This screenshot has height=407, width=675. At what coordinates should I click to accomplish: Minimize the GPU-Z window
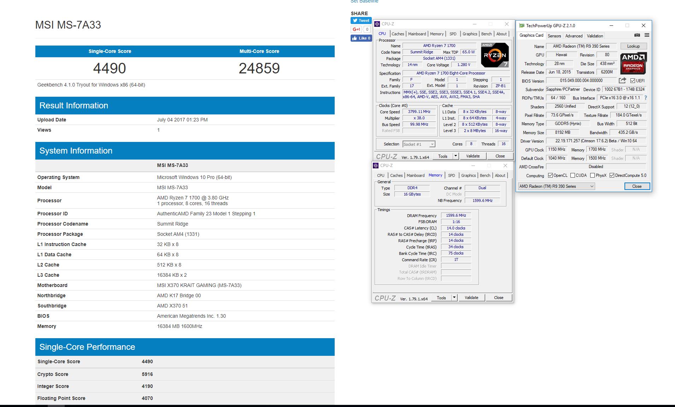click(611, 25)
